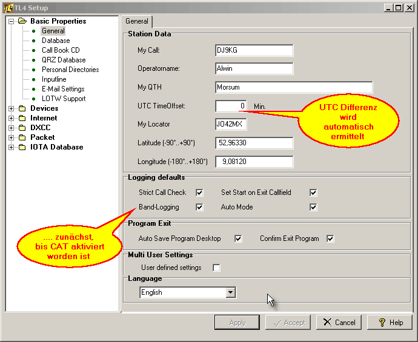This screenshot has width=418, height=342.
Task: Click the IOTA Database folder icon
Action: coord(22,147)
